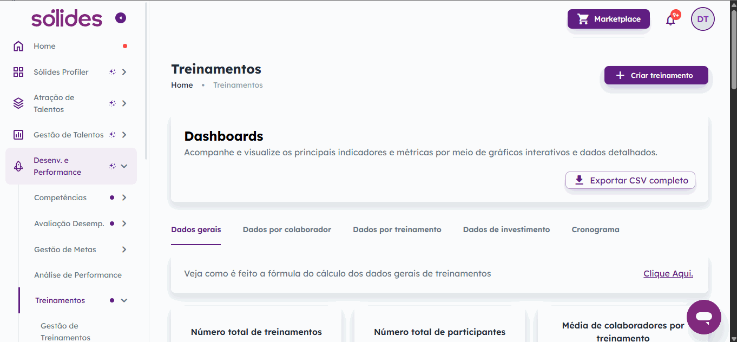This screenshot has width=737, height=342.
Task: Expand Gestão de Metas chevron
Action: (x=124, y=249)
